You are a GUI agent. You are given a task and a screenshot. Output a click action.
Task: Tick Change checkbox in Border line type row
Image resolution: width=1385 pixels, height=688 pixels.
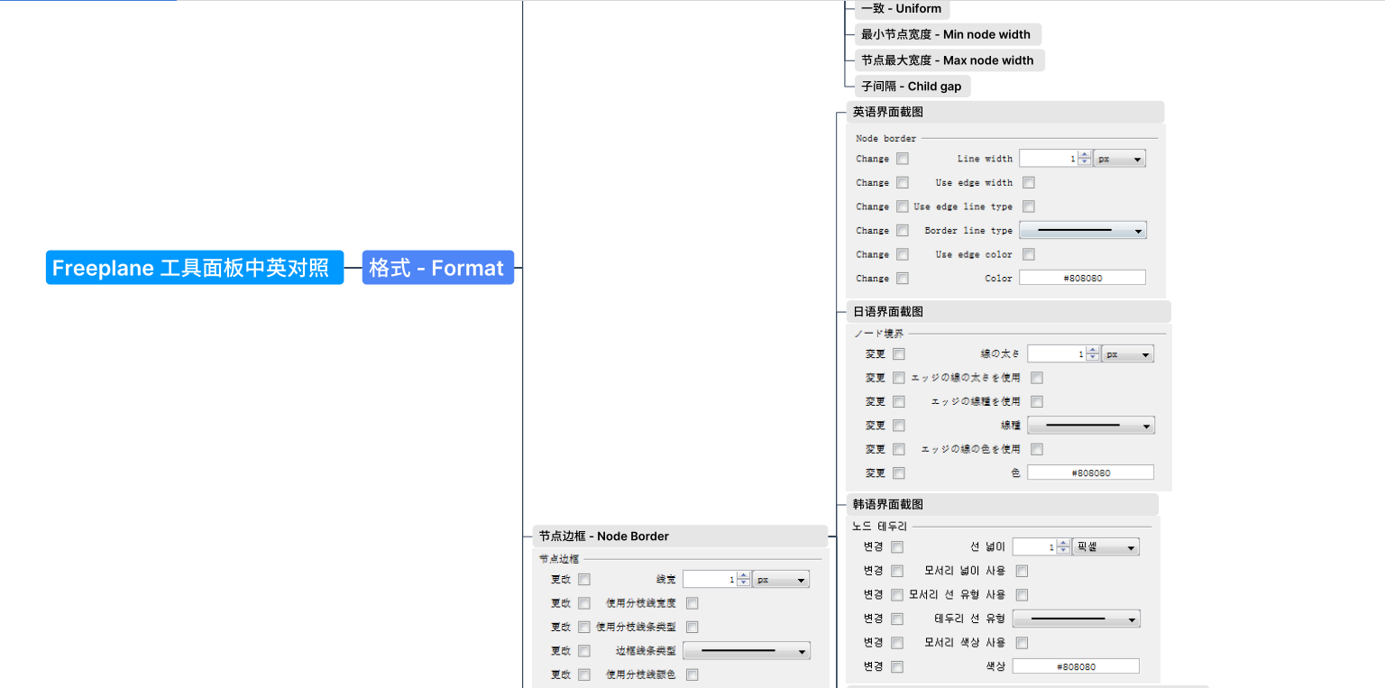[903, 231]
